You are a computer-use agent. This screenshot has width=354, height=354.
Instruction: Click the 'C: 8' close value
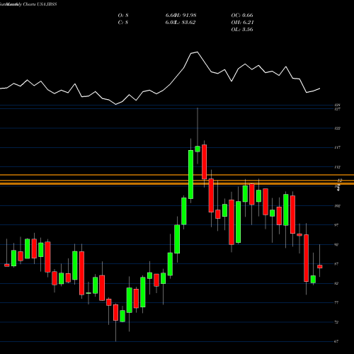click(123, 23)
